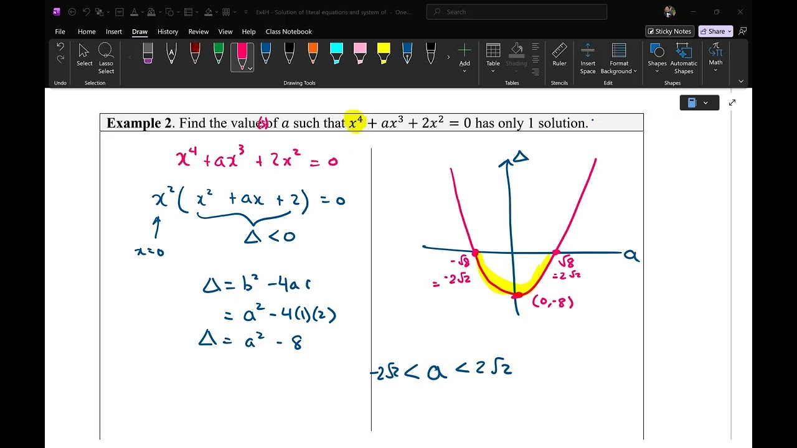Enable Automatic Shapes
Viewport: 797px width, 448px height.
coord(684,58)
